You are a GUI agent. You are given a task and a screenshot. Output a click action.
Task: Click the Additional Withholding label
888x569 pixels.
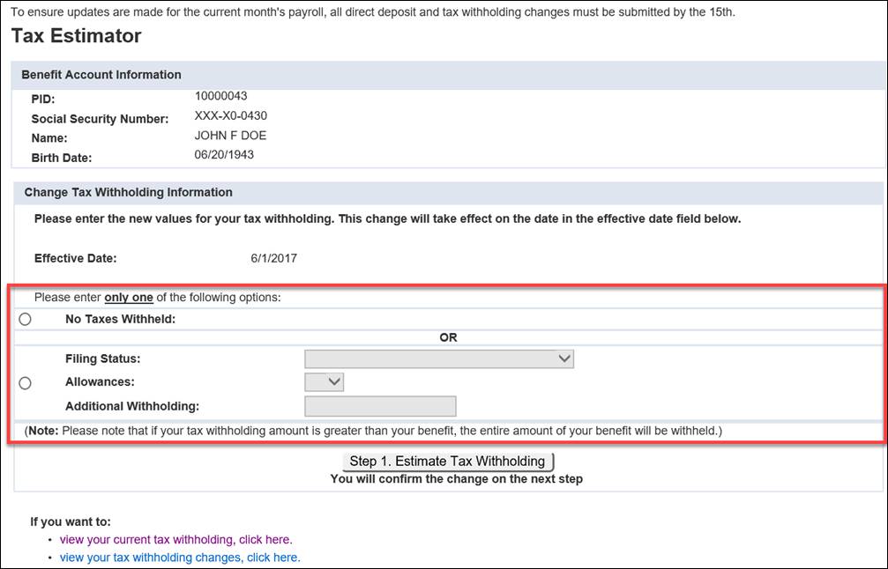(x=132, y=406)
